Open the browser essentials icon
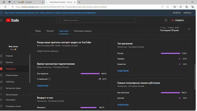The image size is (197, 111). tap(192, 7)
